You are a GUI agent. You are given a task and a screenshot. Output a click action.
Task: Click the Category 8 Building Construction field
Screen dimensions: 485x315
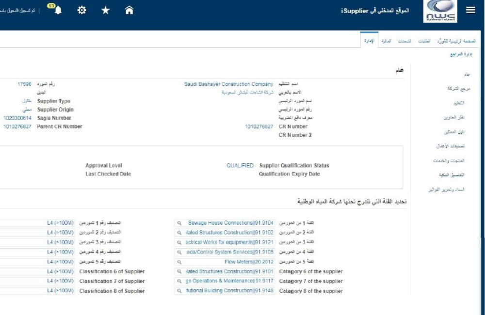click(225, 291)
